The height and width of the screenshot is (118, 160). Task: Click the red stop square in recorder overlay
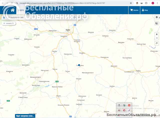coord(129,105)
